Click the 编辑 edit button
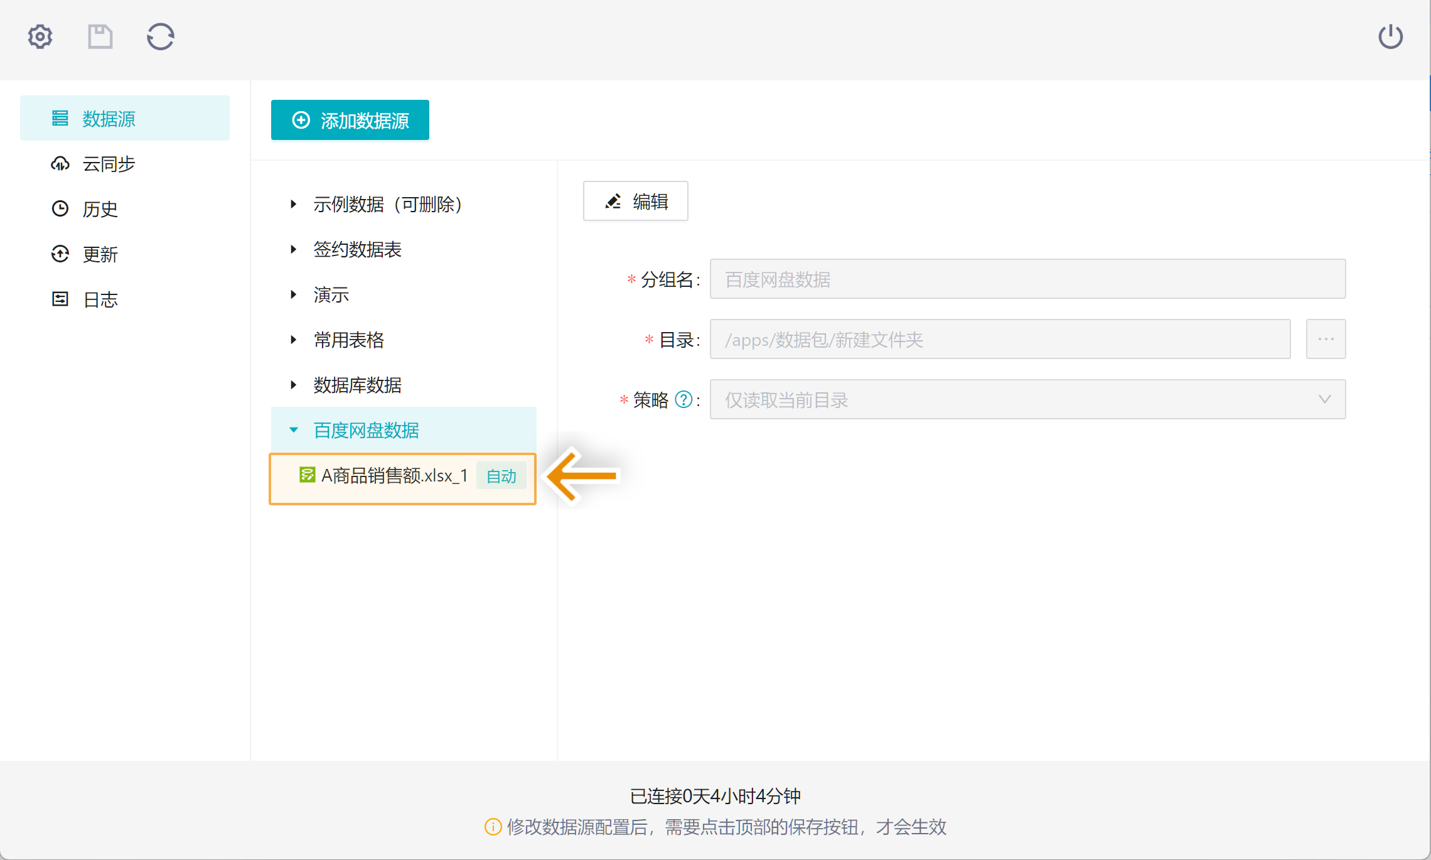Screen dimensions: 1431x860 [635, 202]
